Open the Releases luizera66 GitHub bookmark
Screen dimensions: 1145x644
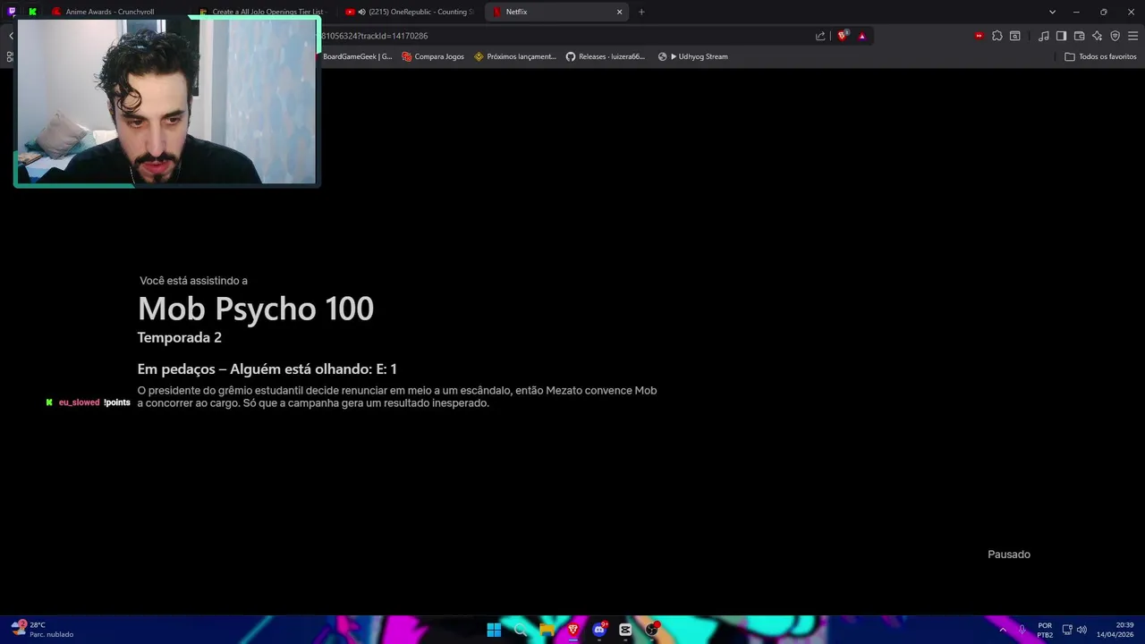(x=606, y=56)
